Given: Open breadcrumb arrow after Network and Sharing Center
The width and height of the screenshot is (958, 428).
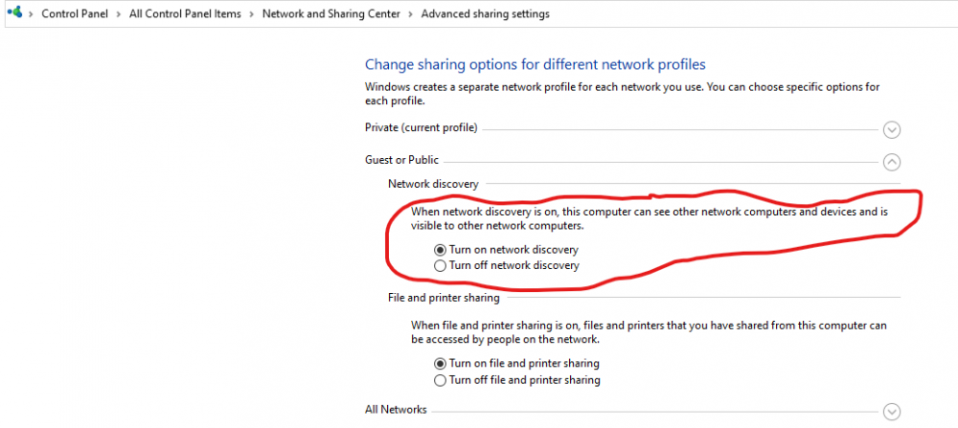Looking at the screenshot, I should [x=411, y=13].
